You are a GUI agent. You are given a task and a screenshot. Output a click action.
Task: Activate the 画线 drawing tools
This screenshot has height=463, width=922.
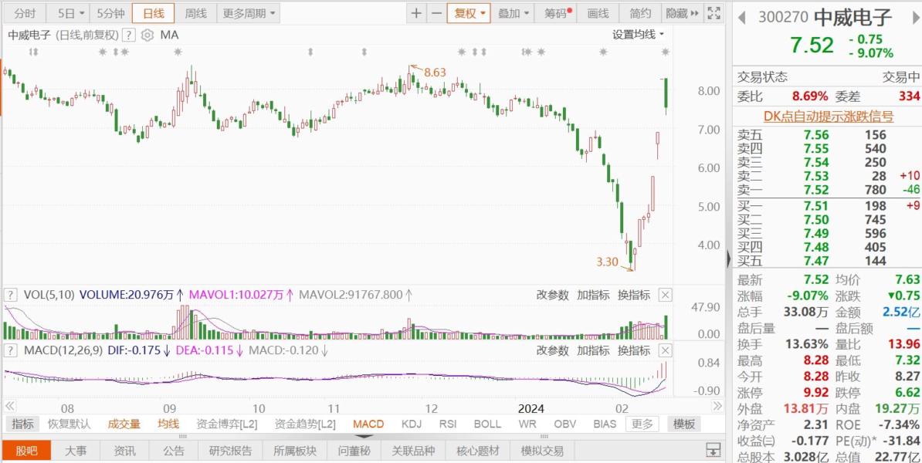coord(598,14)
